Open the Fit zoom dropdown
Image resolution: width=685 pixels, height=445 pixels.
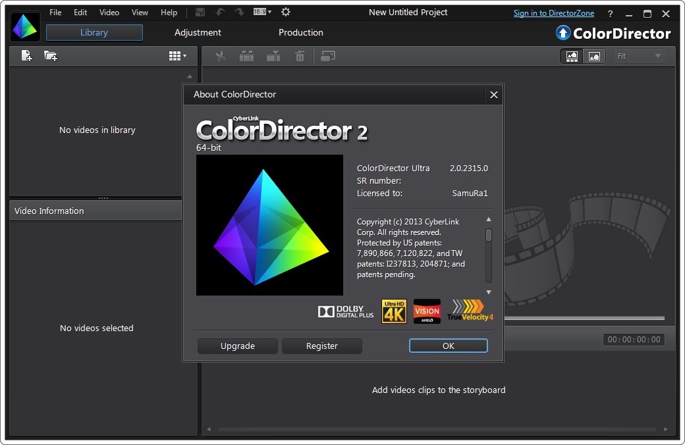click(x=639, y=57)
